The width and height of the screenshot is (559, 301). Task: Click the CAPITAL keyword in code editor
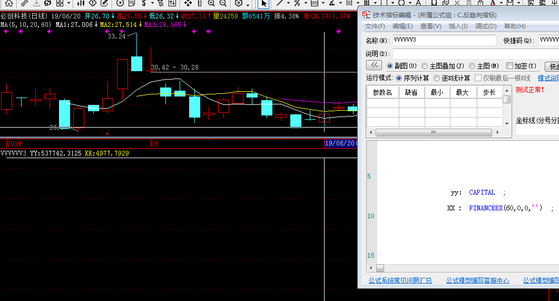[x=482, y=192]
